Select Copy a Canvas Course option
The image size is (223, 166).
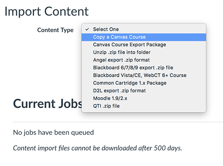pos(144,37)
